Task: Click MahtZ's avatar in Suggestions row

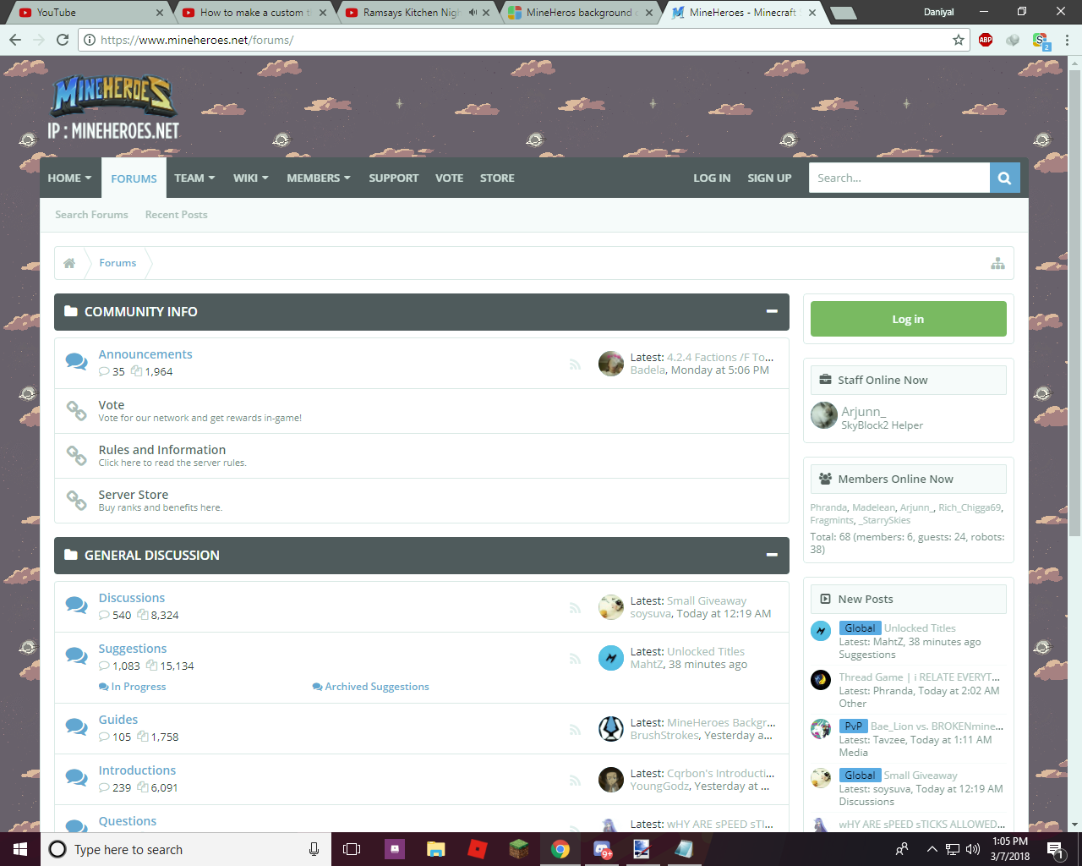Action: pos(611,658)
